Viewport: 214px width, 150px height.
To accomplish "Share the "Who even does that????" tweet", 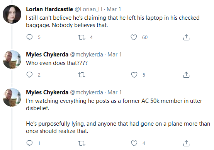I will click(x=186, y=75).
